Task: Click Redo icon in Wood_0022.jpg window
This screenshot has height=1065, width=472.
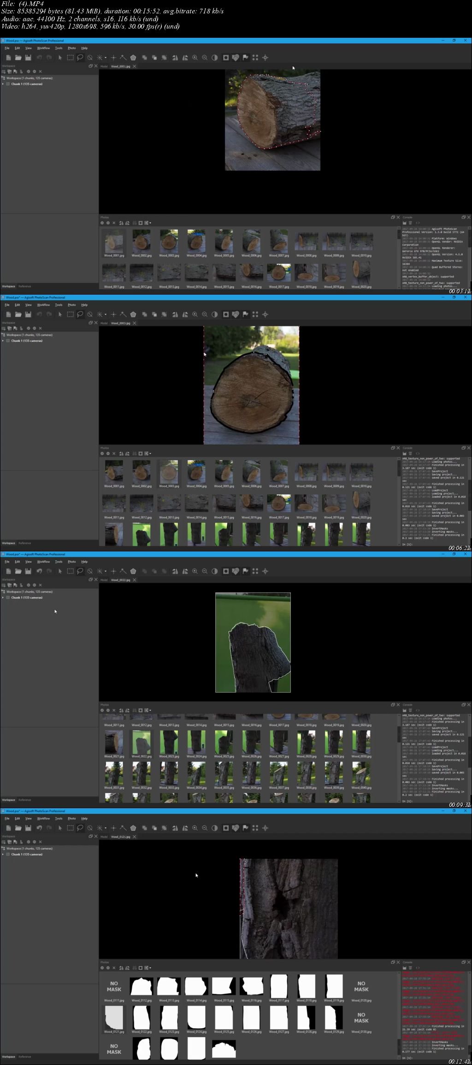Action: (x=49, y=571)
